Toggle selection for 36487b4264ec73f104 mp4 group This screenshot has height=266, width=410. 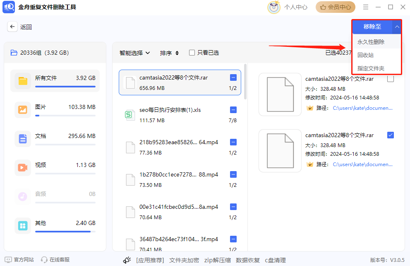point(233,239)
